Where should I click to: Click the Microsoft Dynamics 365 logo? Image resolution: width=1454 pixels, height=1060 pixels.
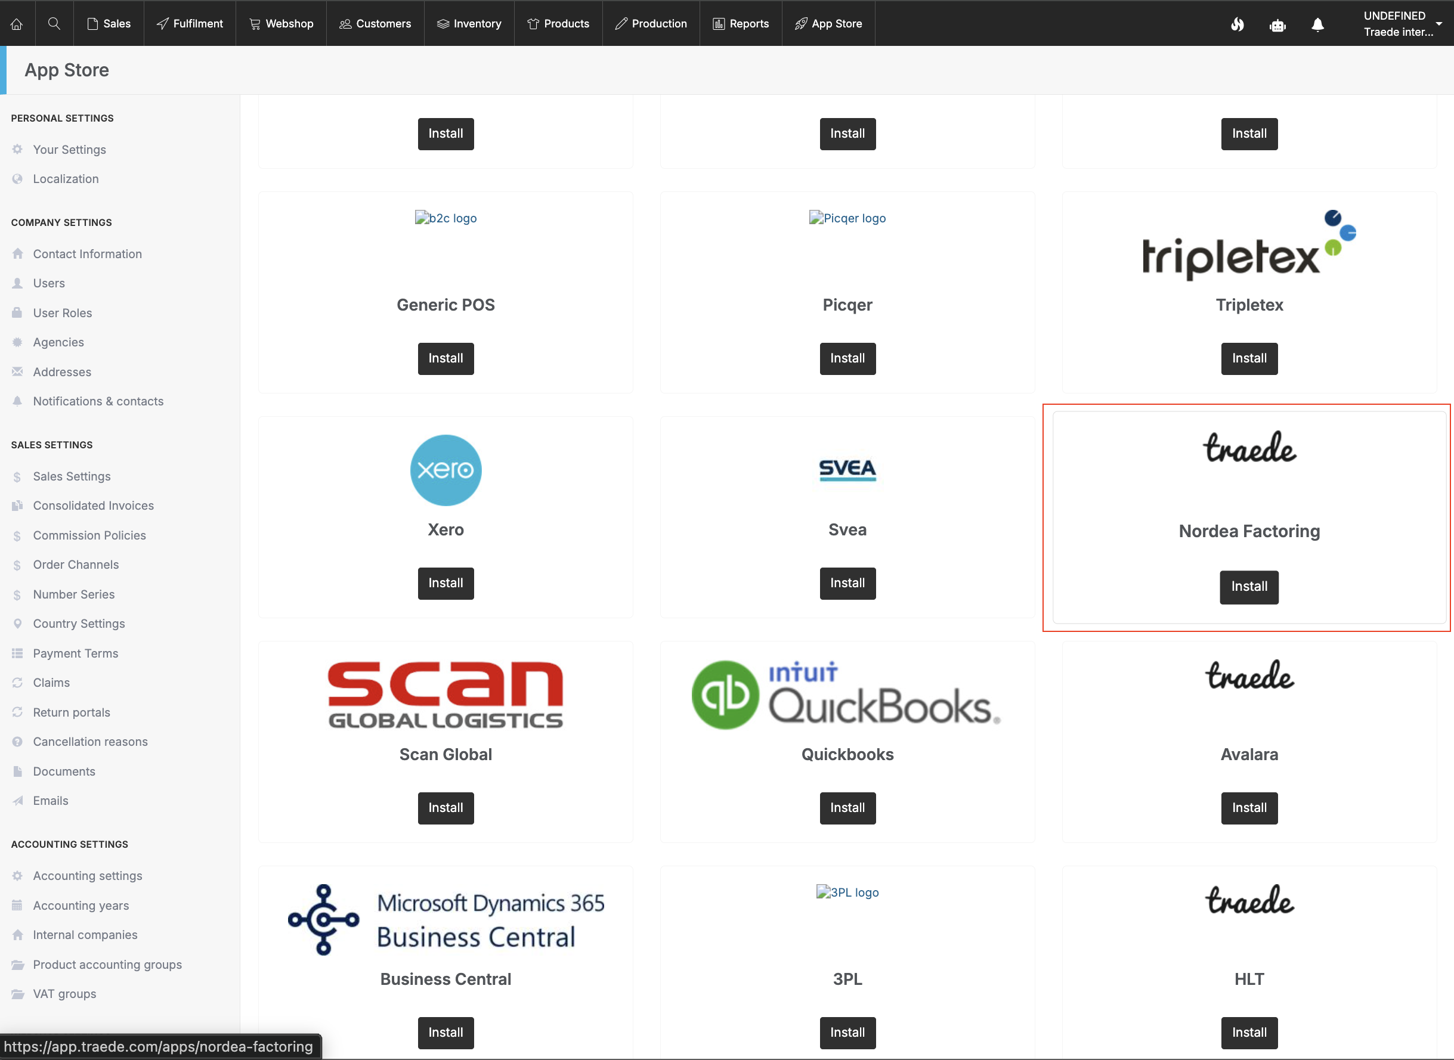click(446, 919)
